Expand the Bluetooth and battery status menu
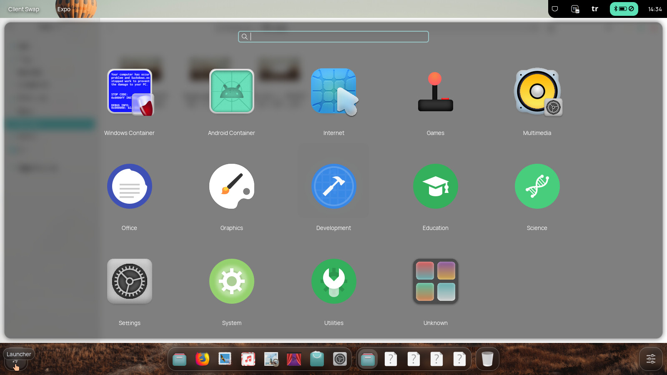The image size is (667, 375). tap(624, 9)
